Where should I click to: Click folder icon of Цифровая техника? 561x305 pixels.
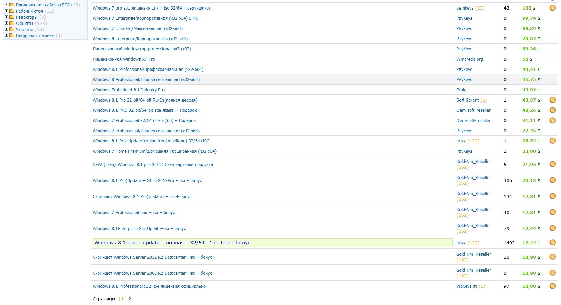click(x=12, y=35)
